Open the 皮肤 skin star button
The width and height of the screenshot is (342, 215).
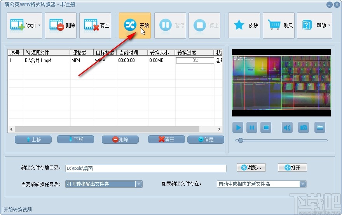pos(244,26)
